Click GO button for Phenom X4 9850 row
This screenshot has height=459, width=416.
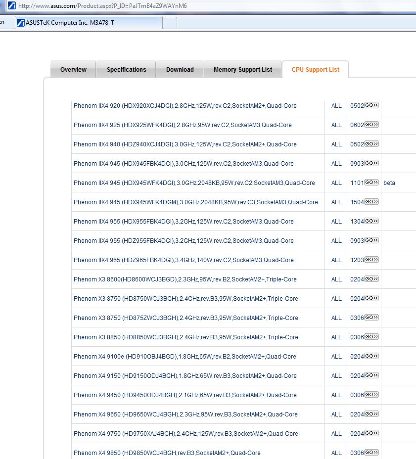tap(371, 453)
